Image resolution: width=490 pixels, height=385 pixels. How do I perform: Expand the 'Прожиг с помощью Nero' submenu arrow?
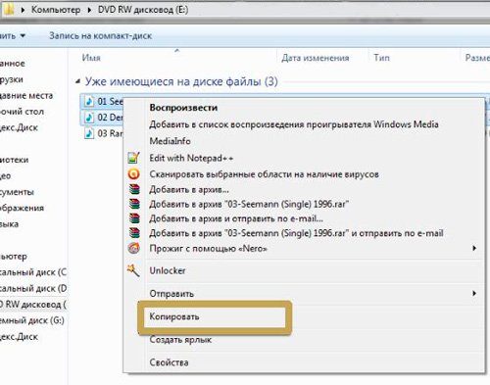(x=474, y=248)
